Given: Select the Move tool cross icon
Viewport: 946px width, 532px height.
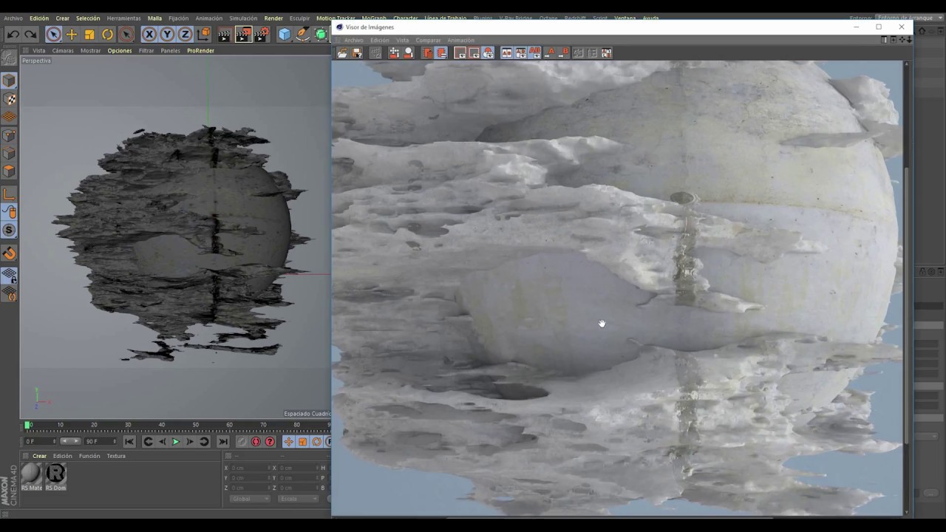Looking at the screenshot, I should [x=72, y=34].
